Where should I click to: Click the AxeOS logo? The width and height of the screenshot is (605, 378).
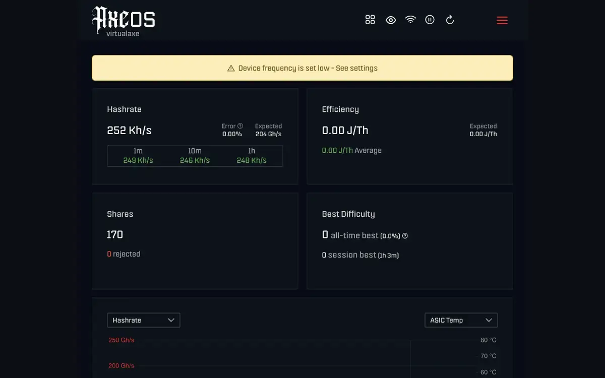pyautogui.click(x=123, y=19)
